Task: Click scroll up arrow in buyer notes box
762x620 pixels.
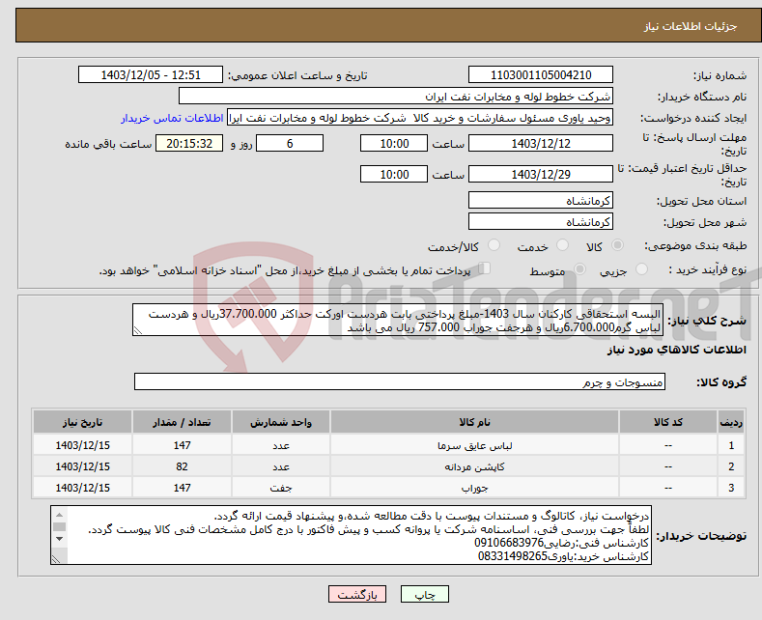Action: point(59,515)
